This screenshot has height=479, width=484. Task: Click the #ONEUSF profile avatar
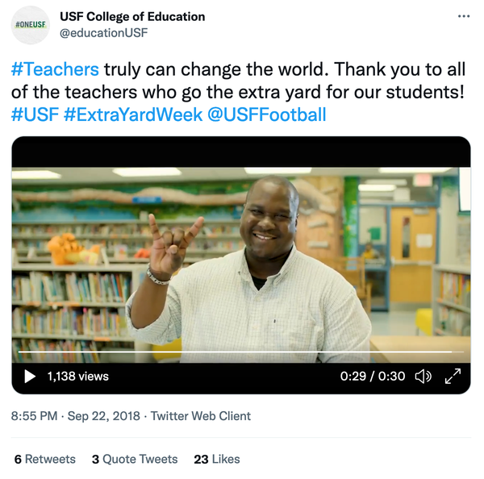click(31, 25)
